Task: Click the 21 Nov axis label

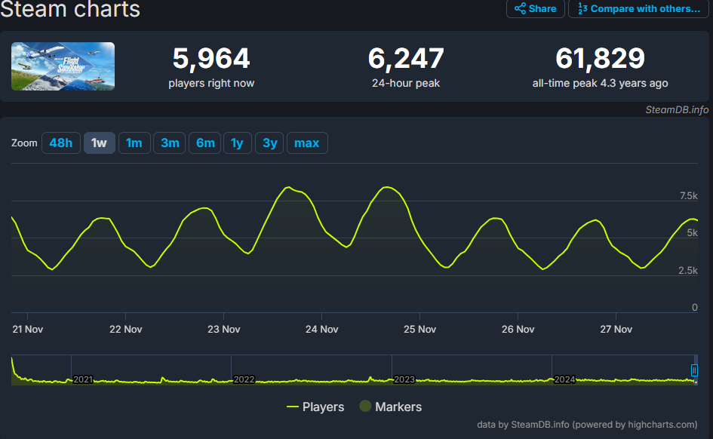Action: click(x=28, y=330)
